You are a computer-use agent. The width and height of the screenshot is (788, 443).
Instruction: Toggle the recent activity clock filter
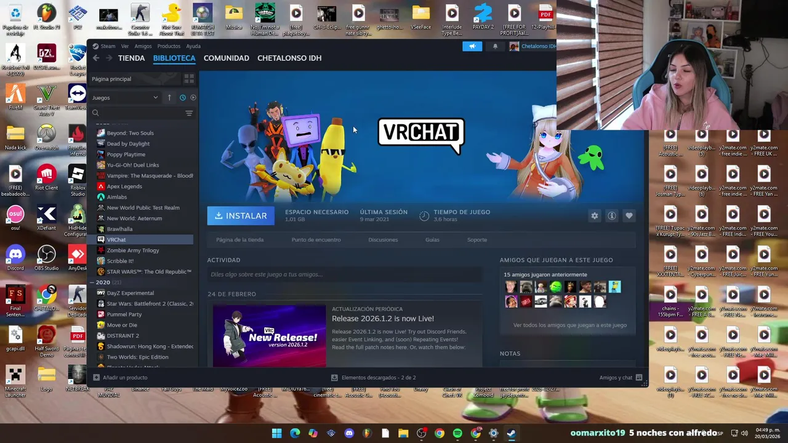click(x=182, y=97)
